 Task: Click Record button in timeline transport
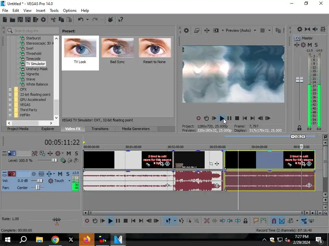coord(87,221)
